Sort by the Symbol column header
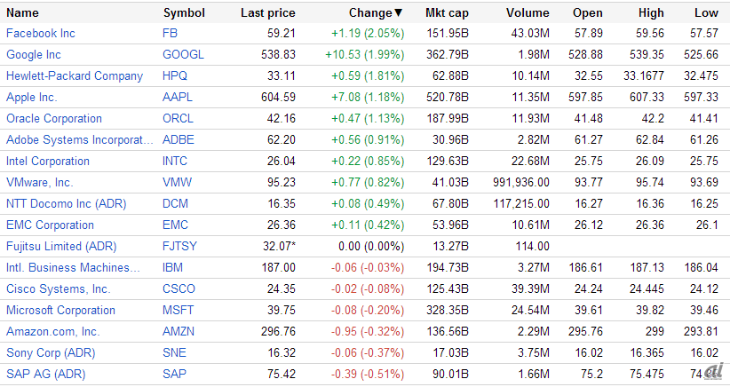The image size is (730, 387). [x=184, y=13]
